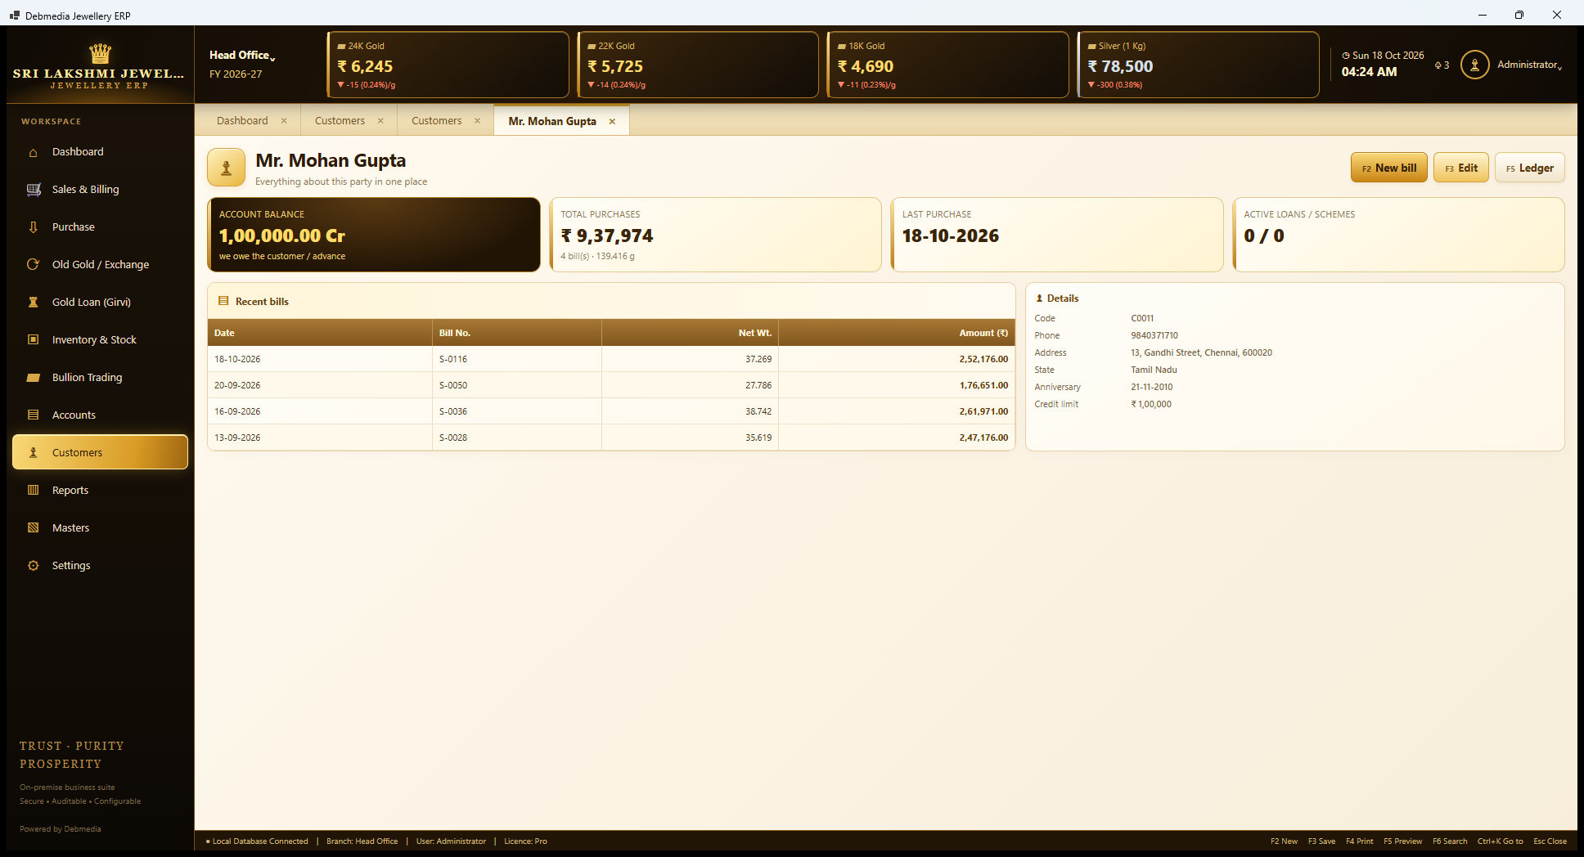This screenshot has height=857, width=1584.
Task: Select bill S-0028 in recent bills
Action: click(611, 437)
